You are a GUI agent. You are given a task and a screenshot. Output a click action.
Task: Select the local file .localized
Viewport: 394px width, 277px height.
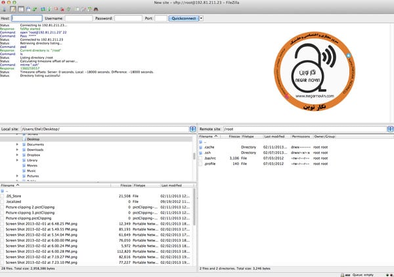(x=13, y=202)
